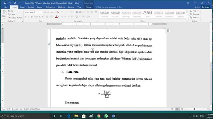Click the Shading paint bucket icon
This screenshot has height=119, width=213.
[x=83, y=17]
